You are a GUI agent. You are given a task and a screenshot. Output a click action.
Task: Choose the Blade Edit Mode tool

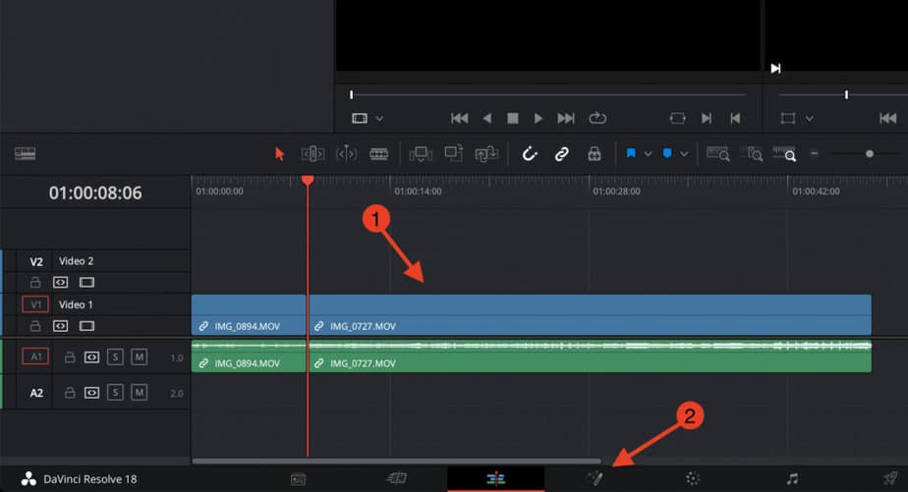(x=379, y=154)
